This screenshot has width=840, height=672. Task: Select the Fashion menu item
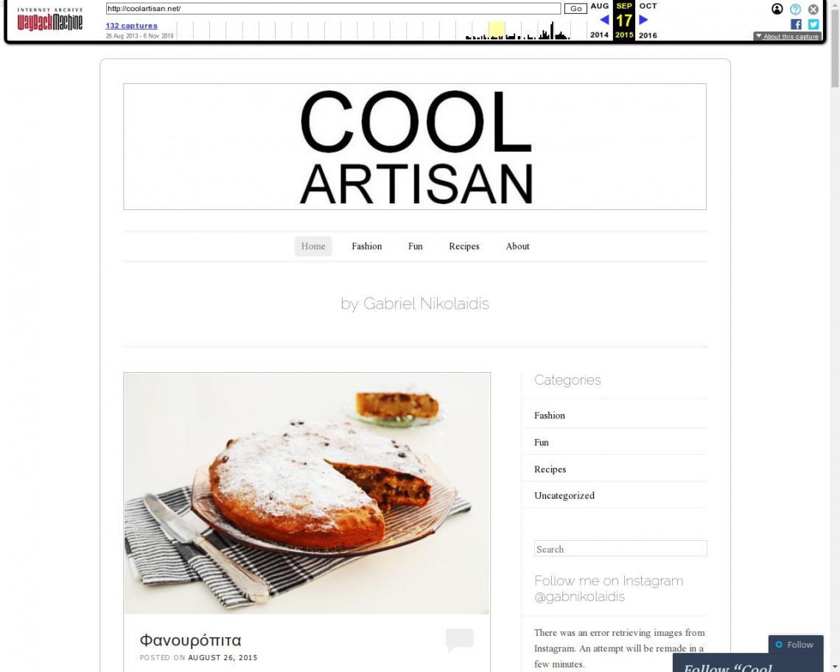(366, 246)
